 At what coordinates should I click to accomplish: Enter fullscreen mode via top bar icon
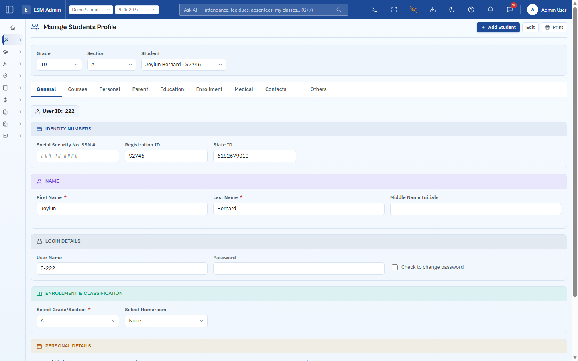point(394,10)
